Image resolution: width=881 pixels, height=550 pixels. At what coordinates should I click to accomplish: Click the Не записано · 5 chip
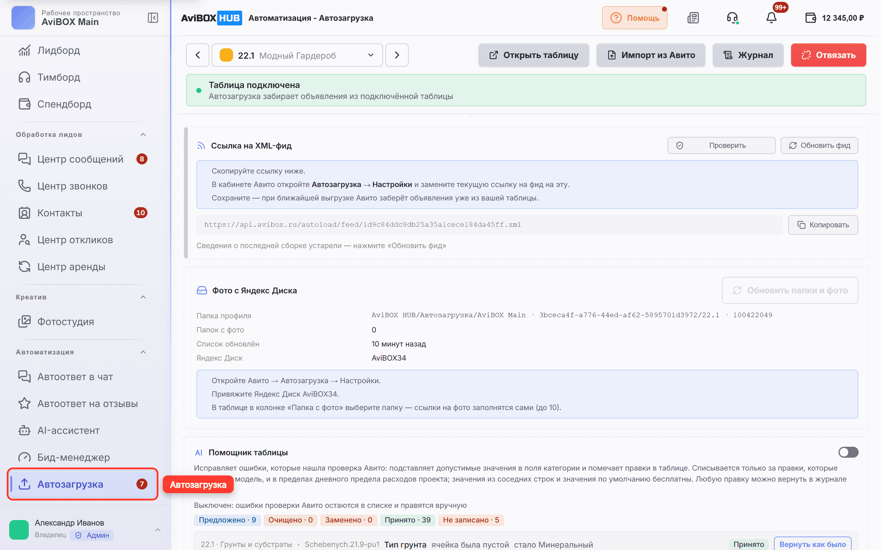(x=471, y=520)
